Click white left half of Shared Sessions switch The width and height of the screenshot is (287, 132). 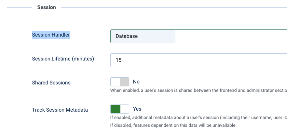tap(115, 82)
